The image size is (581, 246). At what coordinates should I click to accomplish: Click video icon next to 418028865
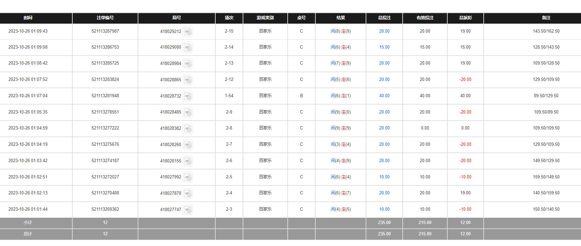click(188, 80)
